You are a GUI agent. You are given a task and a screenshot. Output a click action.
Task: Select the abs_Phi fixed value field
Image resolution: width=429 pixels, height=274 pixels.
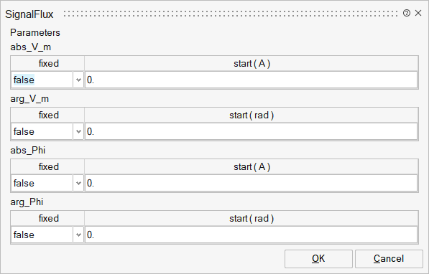click(42, 184)
